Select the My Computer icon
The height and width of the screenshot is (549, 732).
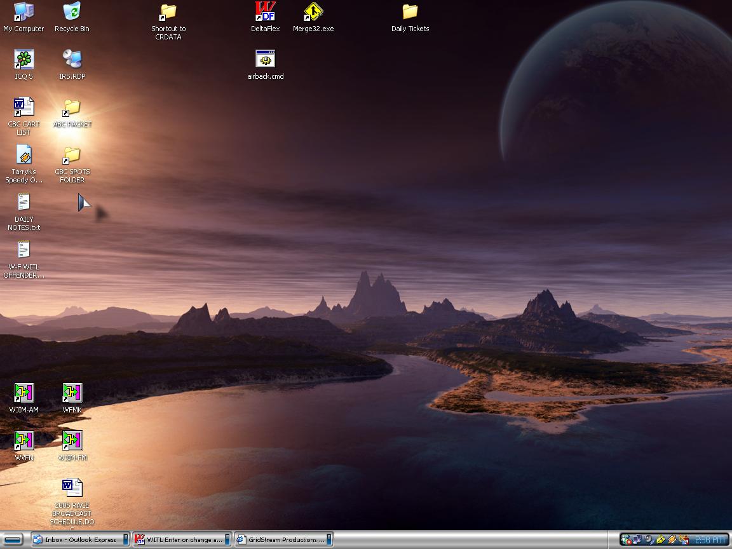point(24,12)
